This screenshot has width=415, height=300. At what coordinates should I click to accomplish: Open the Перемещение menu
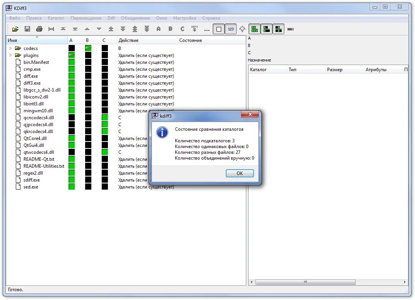pyautogui.click(x=86, y=18)
